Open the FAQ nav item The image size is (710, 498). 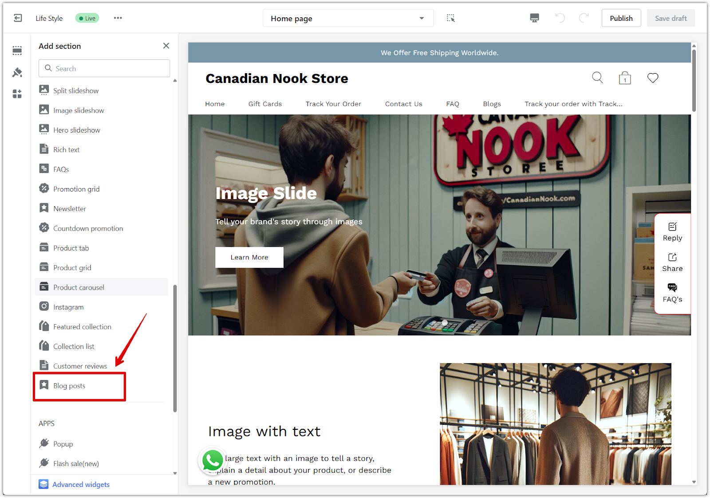tap(453, 104)
